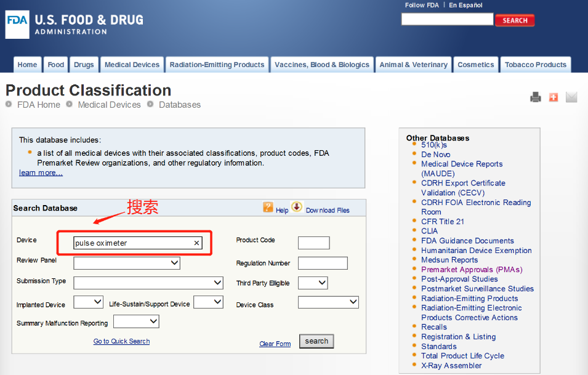Open the Device Class dropdown
The width and height of the screenshot is (588, 375).
coord(328,302)
